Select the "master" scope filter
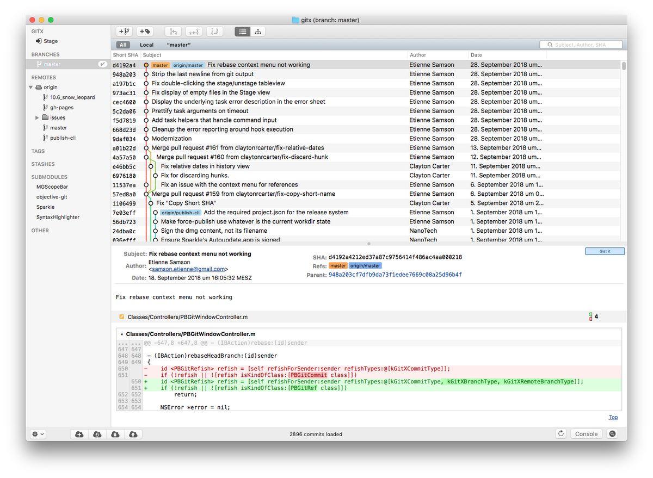 tap(178, 45)
